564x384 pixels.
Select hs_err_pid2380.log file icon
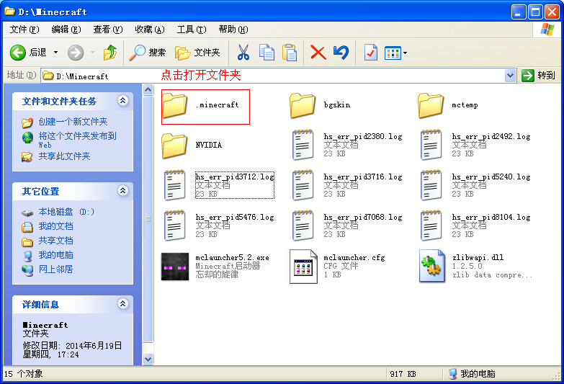[303, 145]
